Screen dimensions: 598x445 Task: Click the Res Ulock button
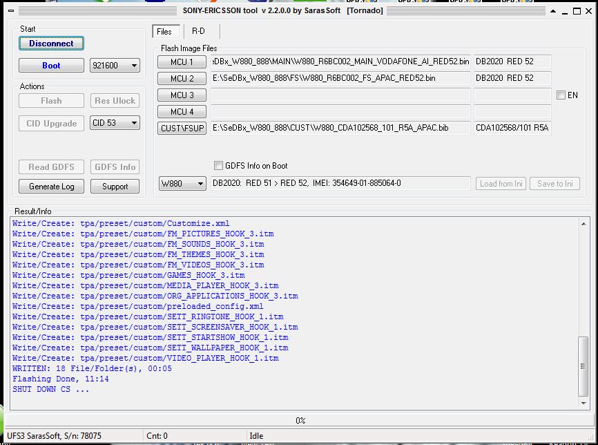(115, 100)
